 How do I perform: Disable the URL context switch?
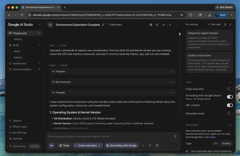pyautogui.click(x=230, y=105)
